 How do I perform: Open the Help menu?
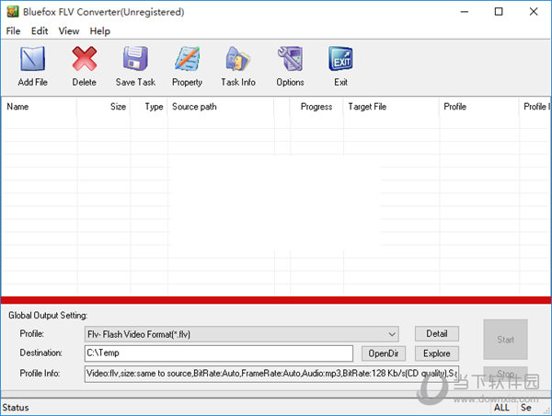pyautogui.click(x=100, y=31)
